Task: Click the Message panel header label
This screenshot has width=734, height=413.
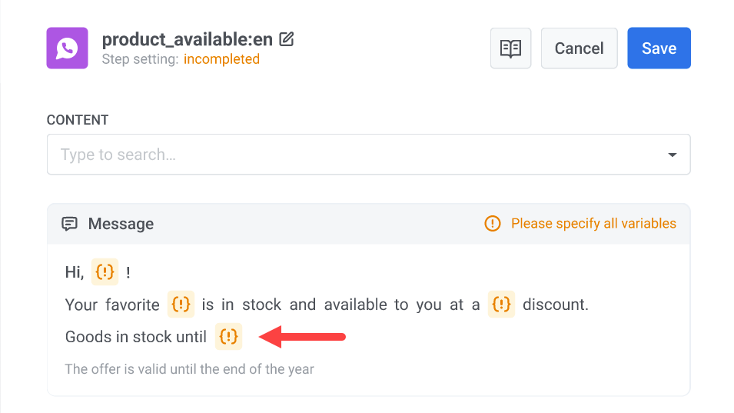Action: (x=121, y=224)
